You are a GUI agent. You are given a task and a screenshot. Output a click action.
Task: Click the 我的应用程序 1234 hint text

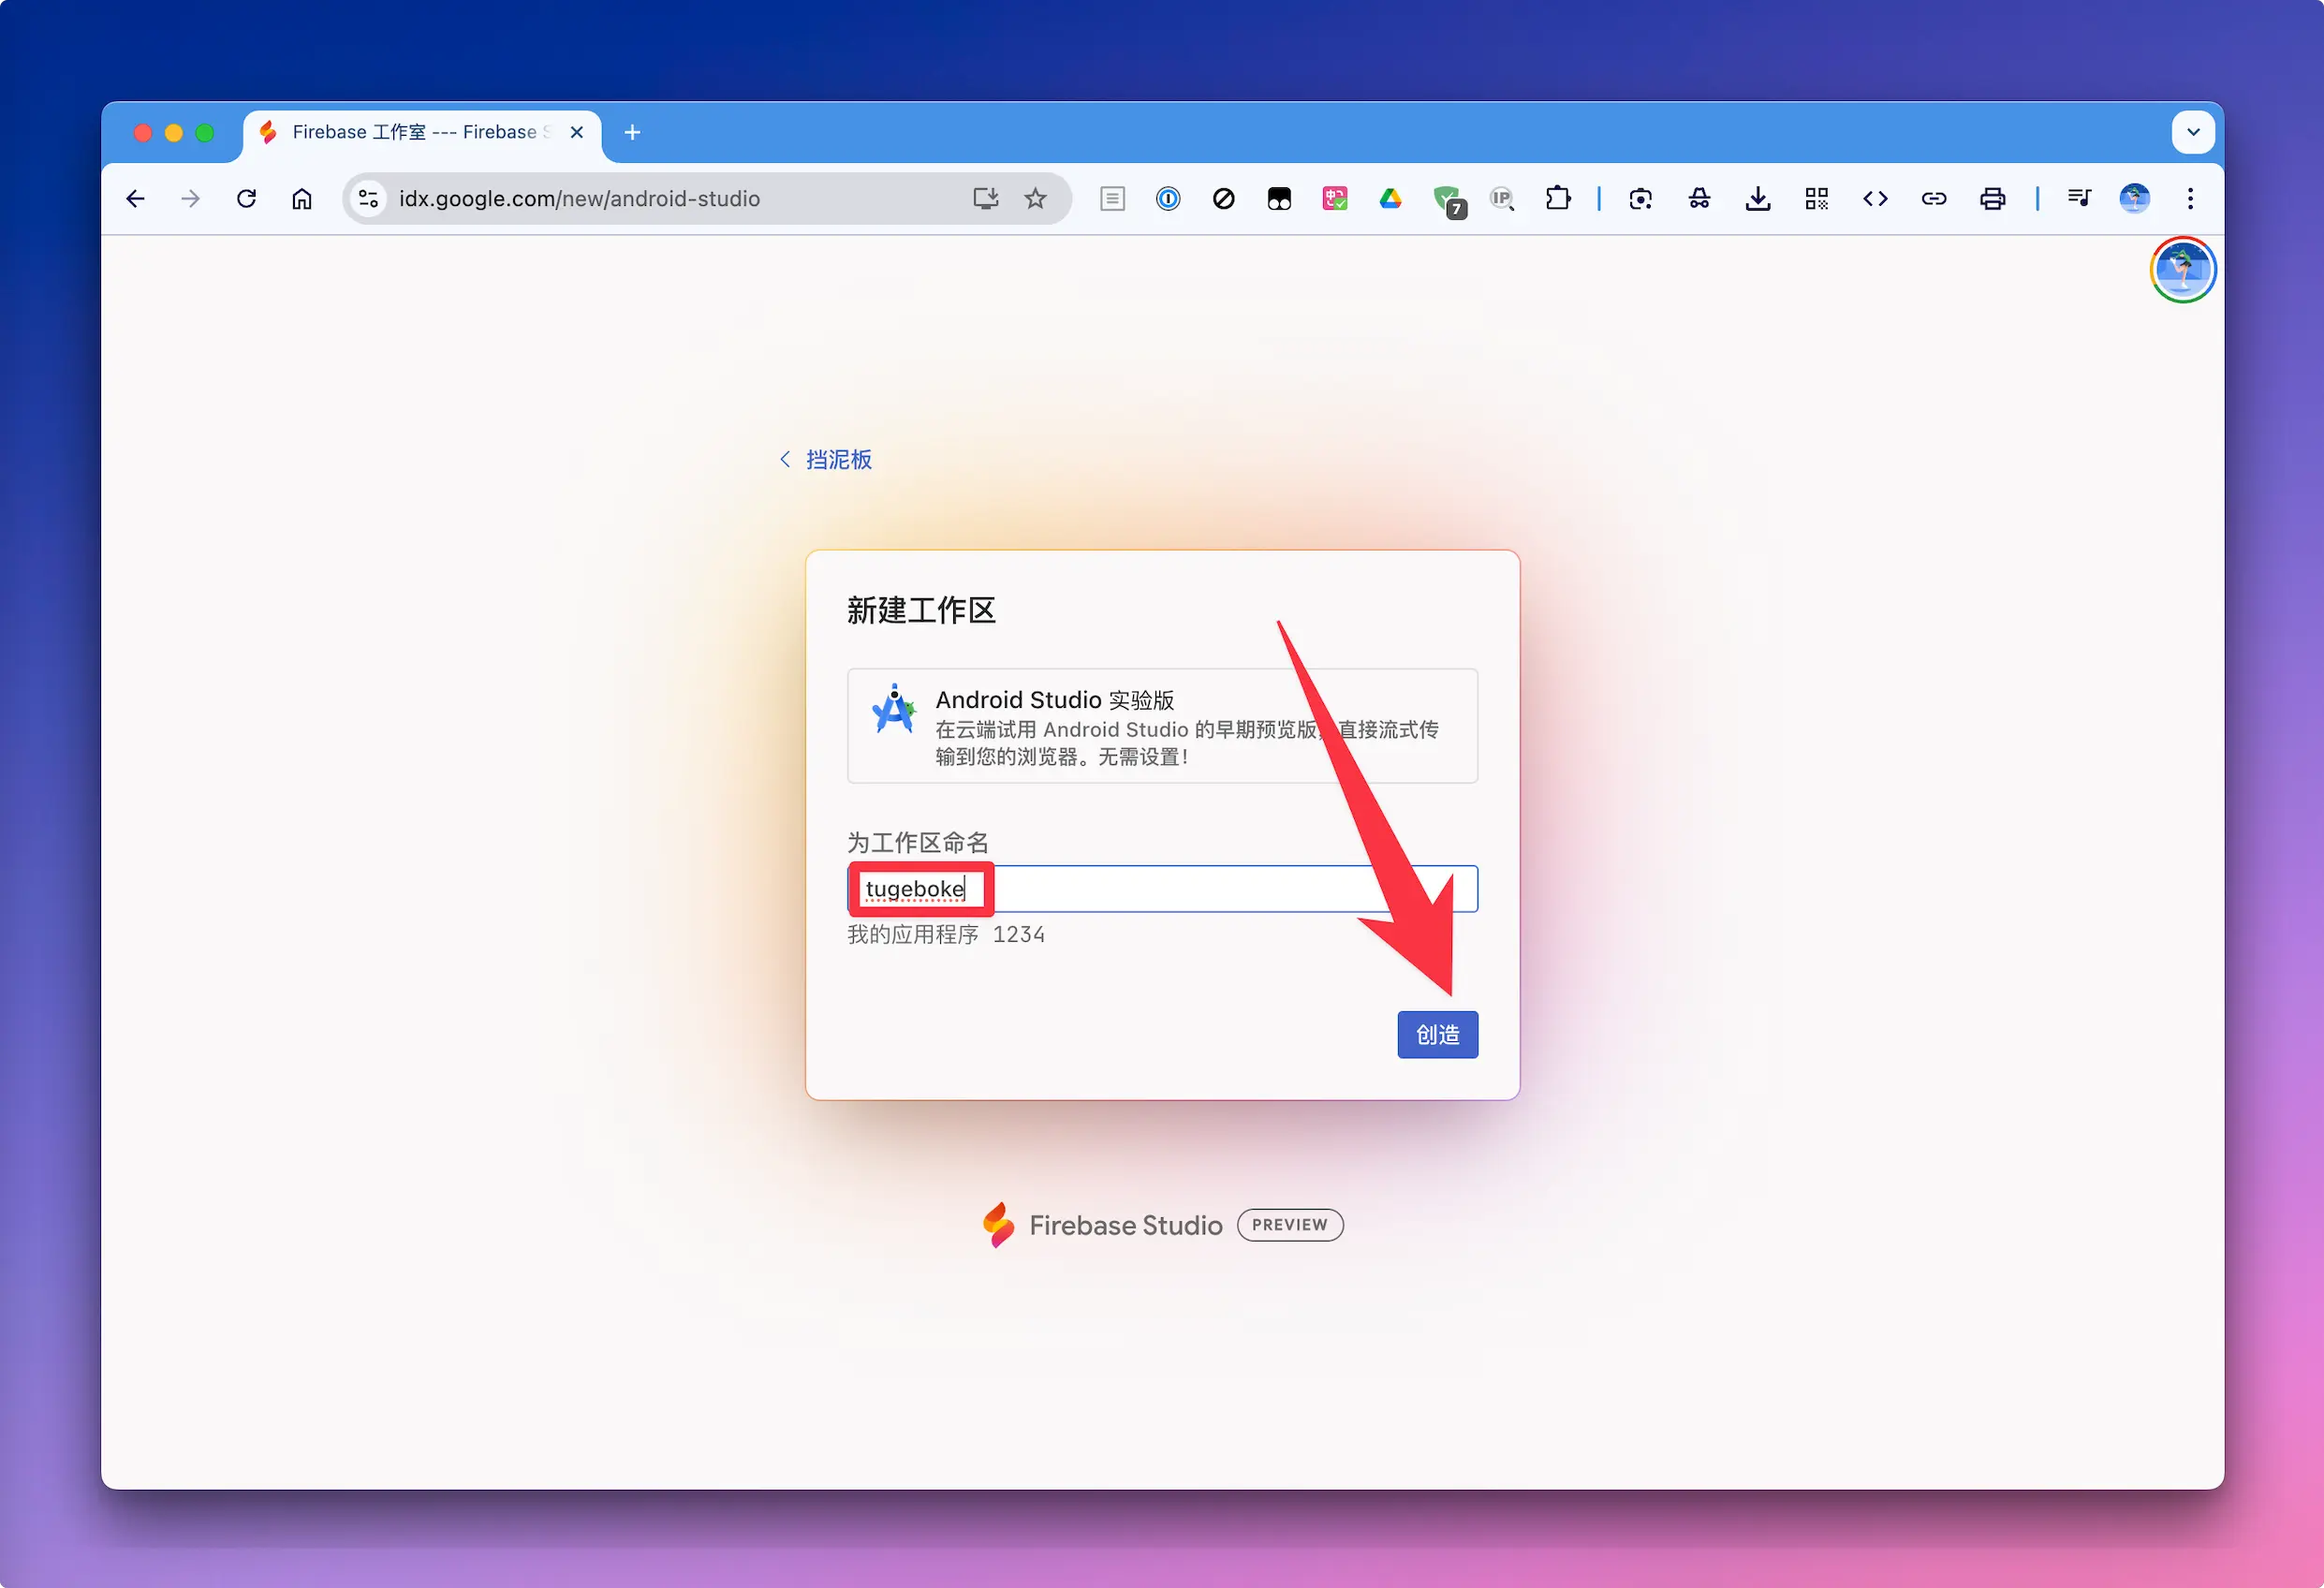pyautogui.click(x=946, y=934)
